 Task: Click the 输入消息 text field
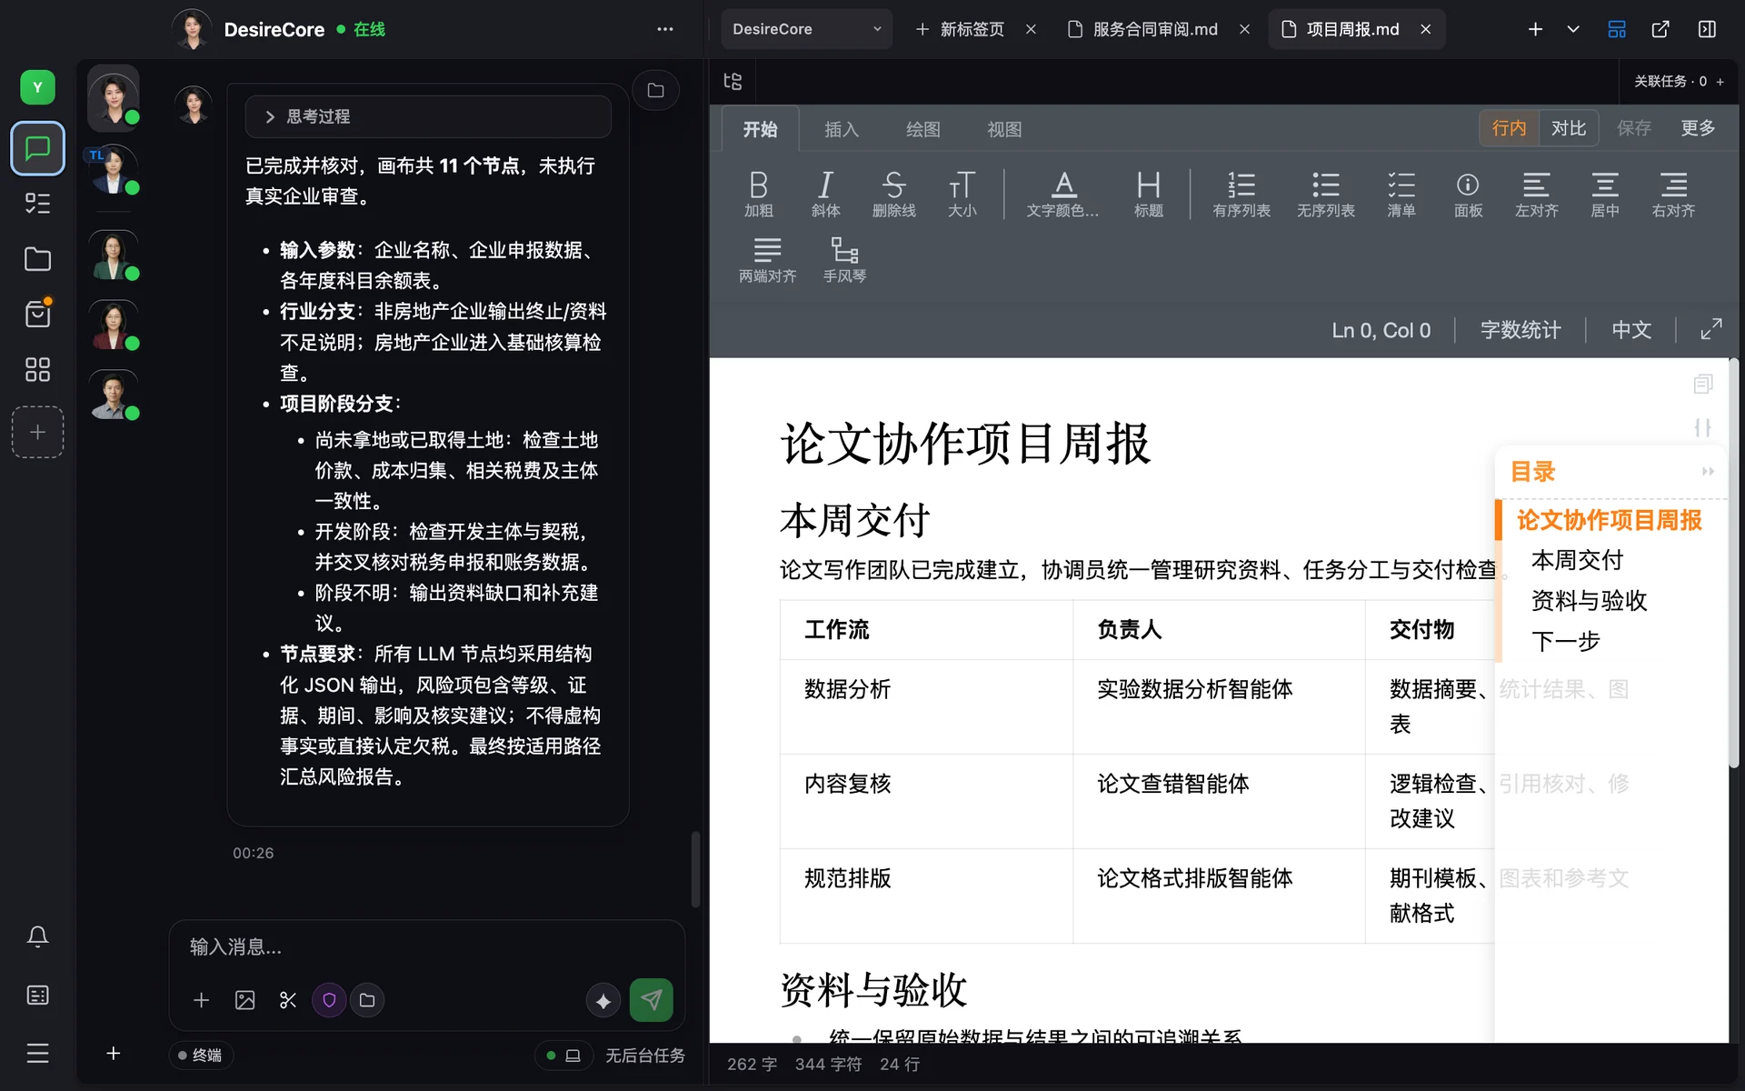tap(427, 947)
